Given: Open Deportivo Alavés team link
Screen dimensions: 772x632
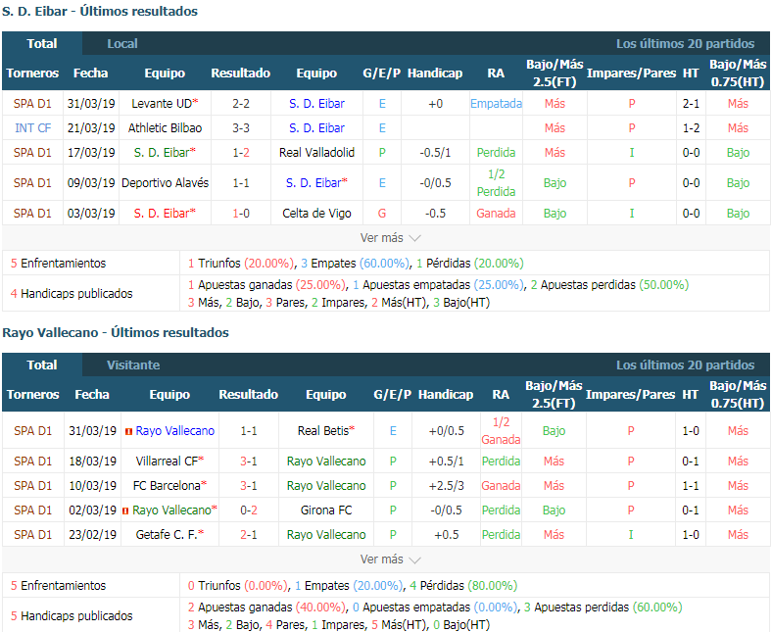Looking at the screenshot, I should (x=165, y=183).
